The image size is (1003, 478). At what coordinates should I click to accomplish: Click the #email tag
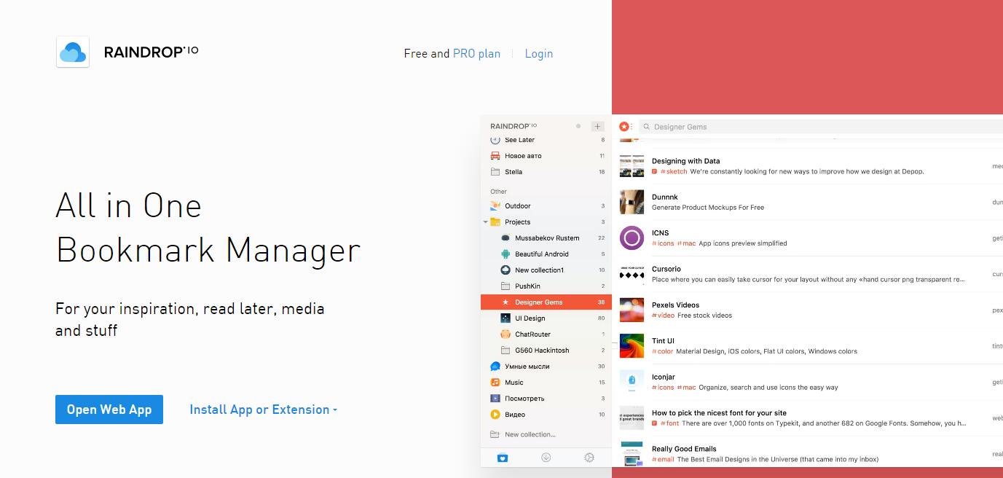click(663, 459)
